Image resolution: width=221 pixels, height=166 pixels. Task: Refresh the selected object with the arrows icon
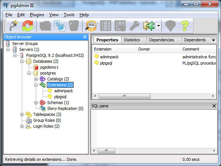[x=28, y=26]
